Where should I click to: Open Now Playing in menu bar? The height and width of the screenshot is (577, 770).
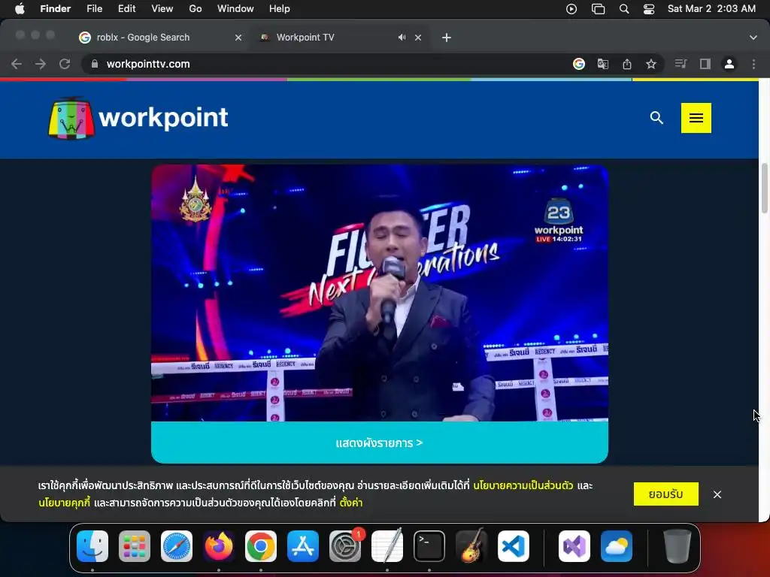(x=571, y=9)
